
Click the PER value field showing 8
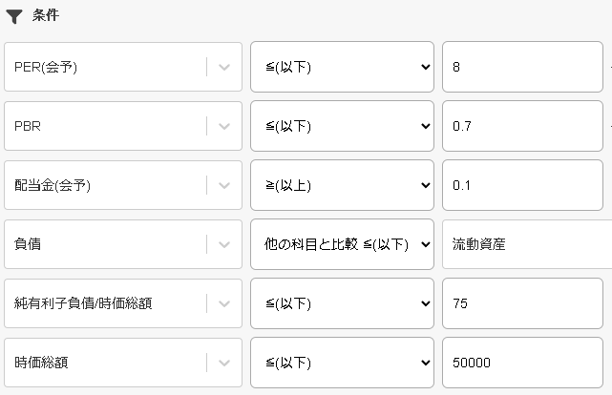click(x=522, y=67)
